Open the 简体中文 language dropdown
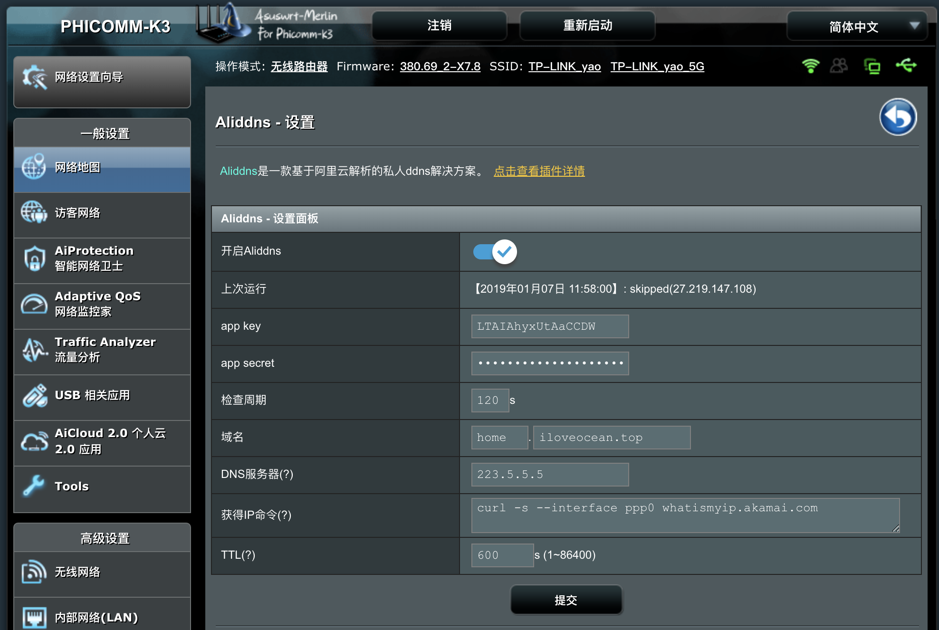 click(x=857, y=27)
